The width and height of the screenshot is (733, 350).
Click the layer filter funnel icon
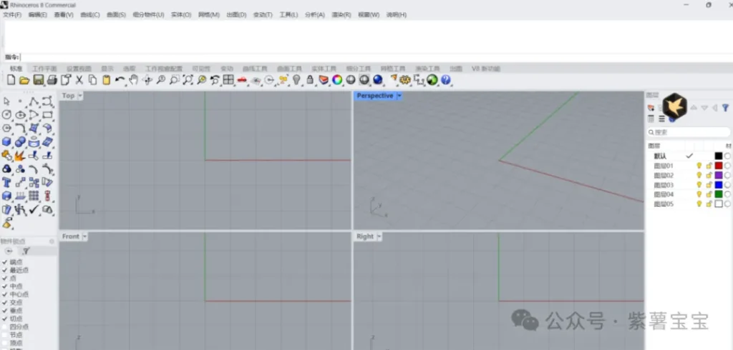[724, 108]
